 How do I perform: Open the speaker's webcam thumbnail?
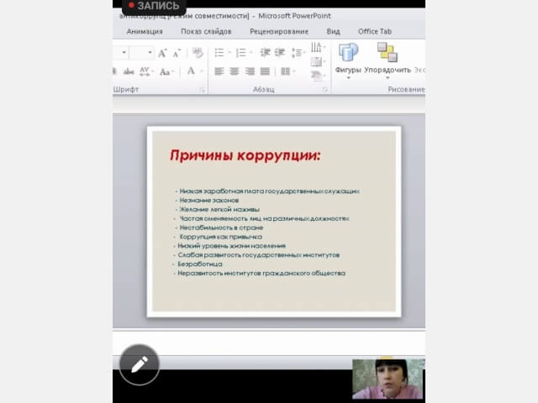click(388, 379)
